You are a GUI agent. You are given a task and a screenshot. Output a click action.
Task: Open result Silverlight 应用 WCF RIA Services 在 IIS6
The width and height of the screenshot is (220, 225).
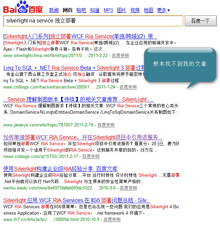click(77, 200)
